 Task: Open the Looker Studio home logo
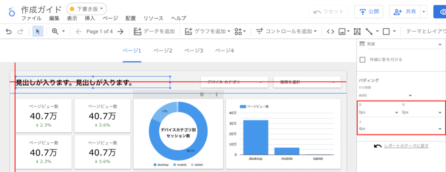[x=12, y=12]
